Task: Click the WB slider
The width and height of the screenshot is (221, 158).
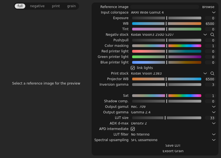Action: pos(167,24)
